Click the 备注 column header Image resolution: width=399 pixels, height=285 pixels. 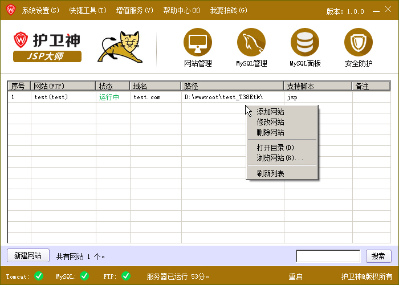pos(371,86)
